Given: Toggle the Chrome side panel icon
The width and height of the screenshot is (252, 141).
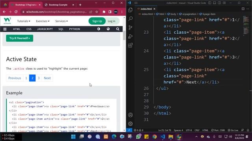Looking at the screenshot, I should point(110,12).
